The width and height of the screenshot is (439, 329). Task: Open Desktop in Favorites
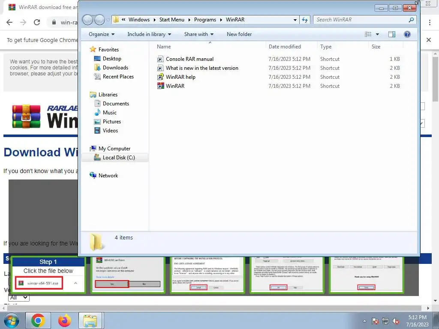112,58
